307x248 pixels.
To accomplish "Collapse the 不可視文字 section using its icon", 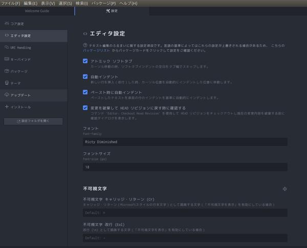I will click(x=284, y=189).
